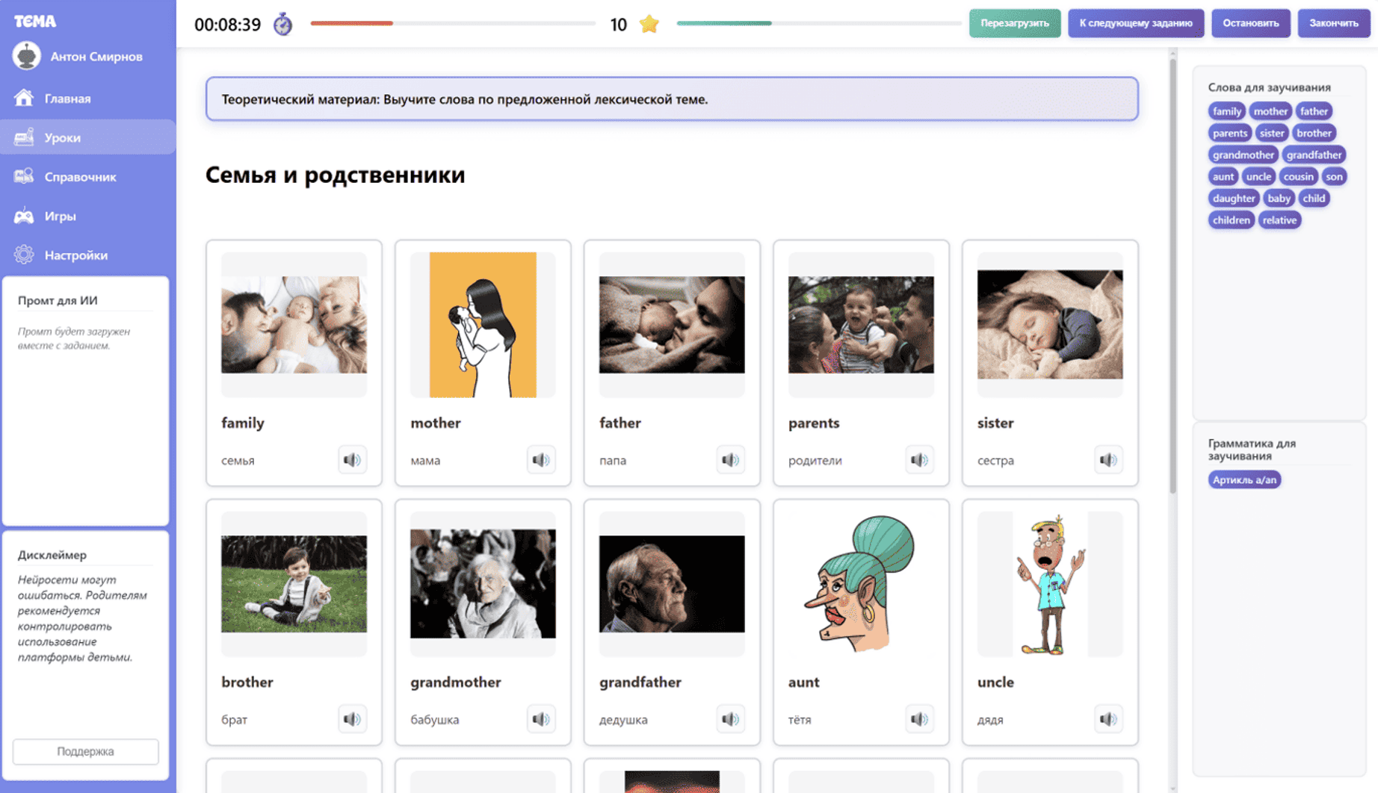Image resolution: width=1378 pixels, height=793 pixels.
Task: Open the family card photo
Action: pos(294,324)
